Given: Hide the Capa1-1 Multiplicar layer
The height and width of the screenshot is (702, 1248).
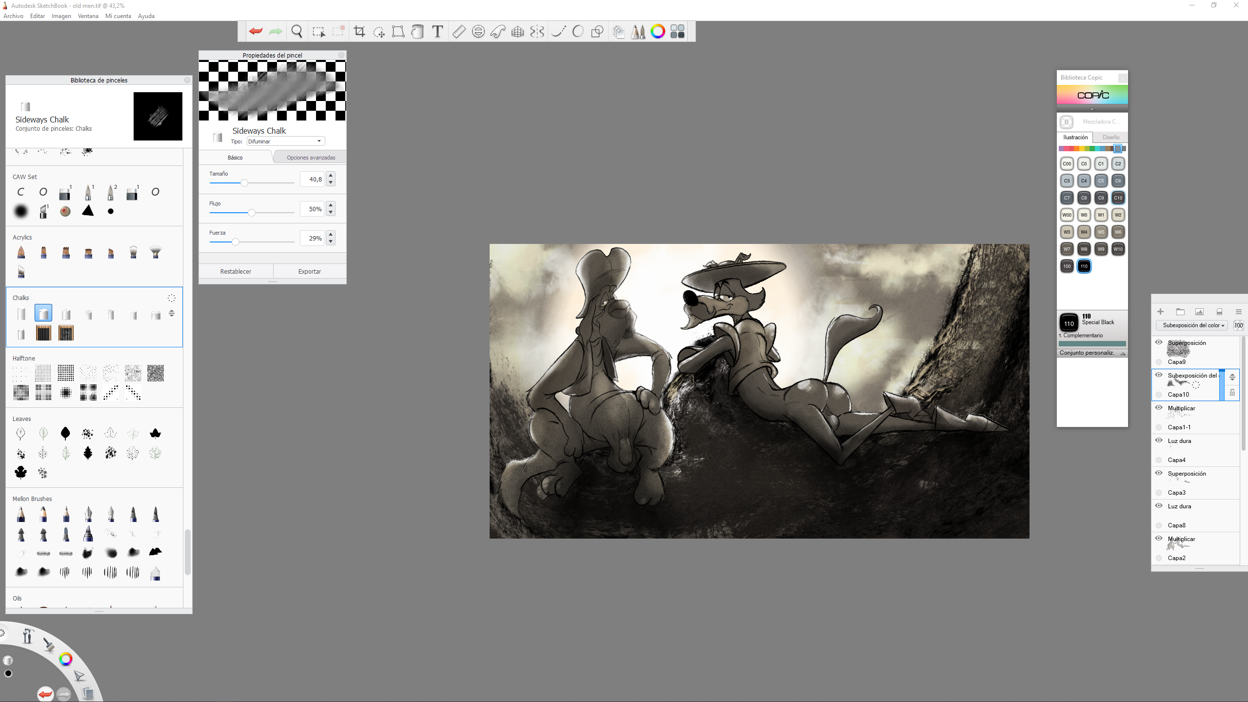Looking at the screenshot, I should 1159,408.
